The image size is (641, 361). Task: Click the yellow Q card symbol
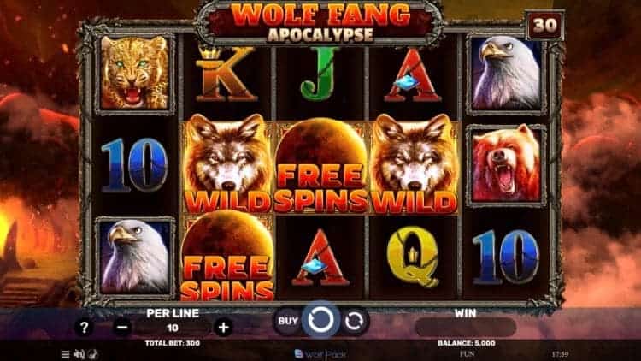click(413, 257)
